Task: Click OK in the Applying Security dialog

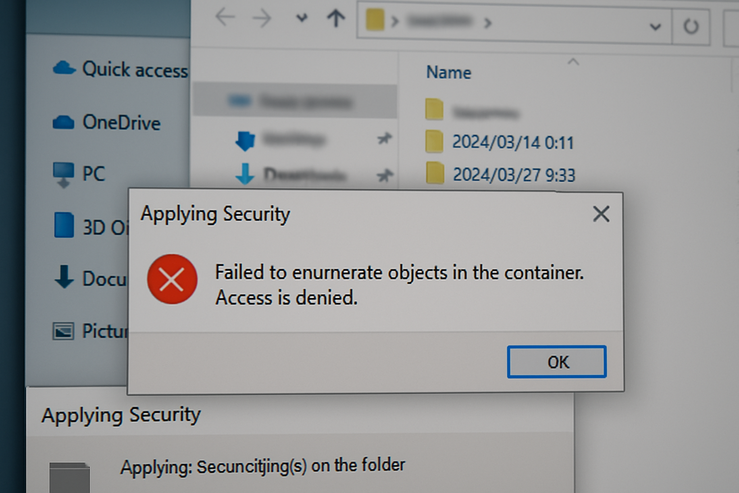Action: click(557, 362)
